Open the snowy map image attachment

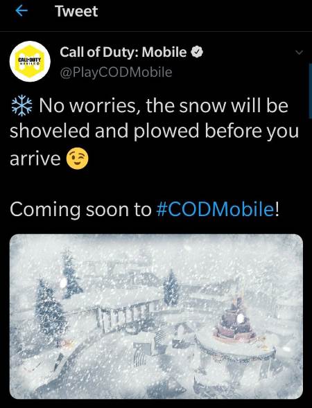(x=156, y=316)
